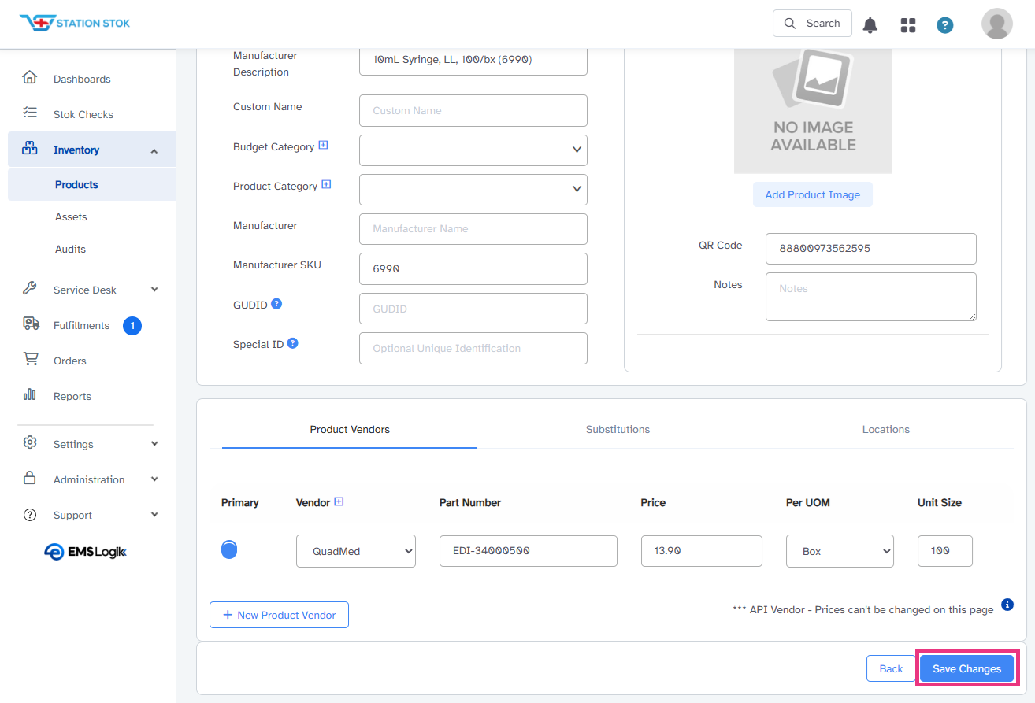Expand the Service Desk menu chevron
This screenshot has height=703, width=1035.
click(x=154, y=290)
